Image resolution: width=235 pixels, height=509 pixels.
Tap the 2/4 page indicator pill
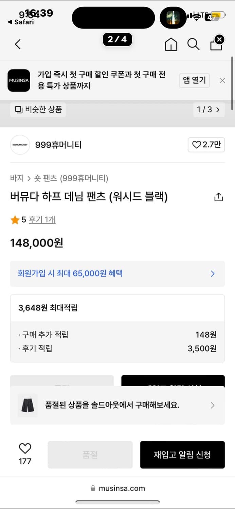(x=117, y=40)
